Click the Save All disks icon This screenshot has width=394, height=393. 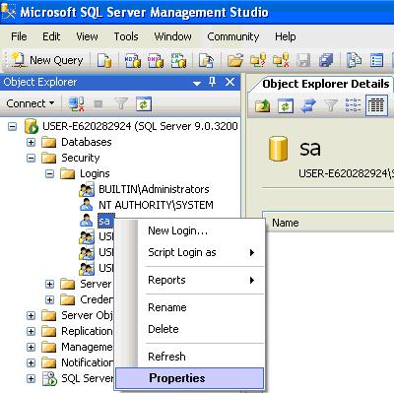pos(326,60)
